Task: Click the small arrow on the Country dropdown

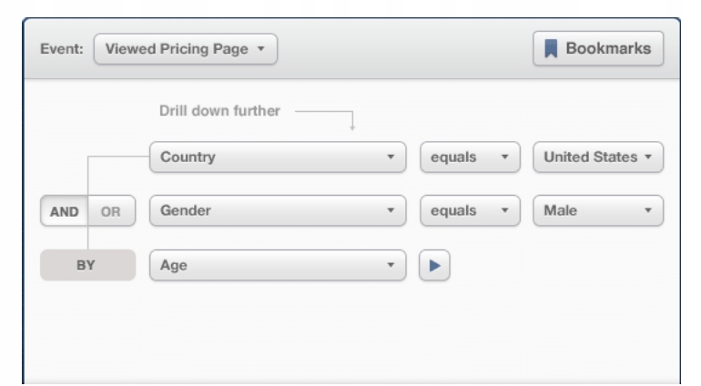Action: pyautogui.click(x=391, y=157)
